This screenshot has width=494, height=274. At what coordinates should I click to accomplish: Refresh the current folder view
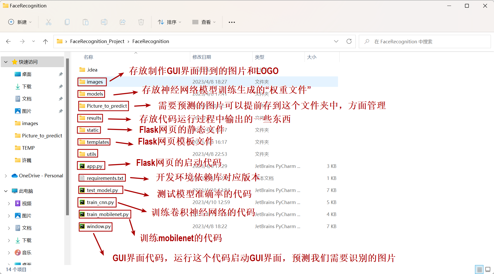click(349, 41)
